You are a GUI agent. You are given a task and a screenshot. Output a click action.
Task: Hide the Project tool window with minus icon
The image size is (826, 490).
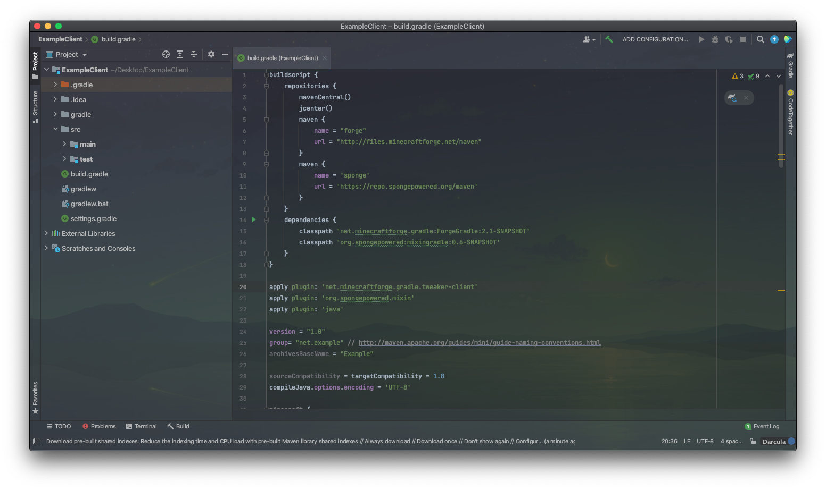(x=225, y=54)
